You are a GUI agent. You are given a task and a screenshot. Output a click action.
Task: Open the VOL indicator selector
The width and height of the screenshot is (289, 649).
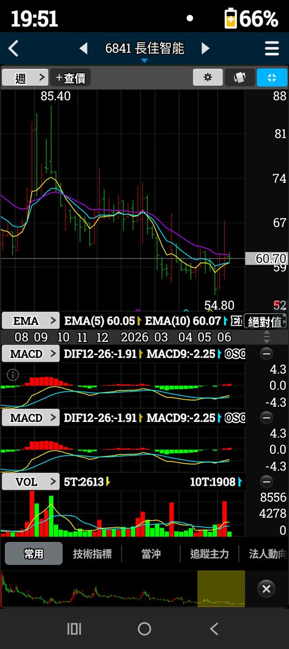(x=30, y=482)
